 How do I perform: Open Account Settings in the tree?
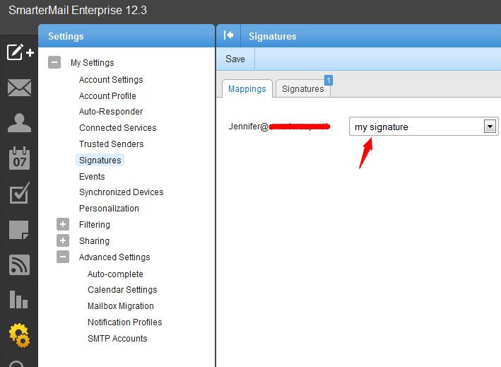pos(111,80)
